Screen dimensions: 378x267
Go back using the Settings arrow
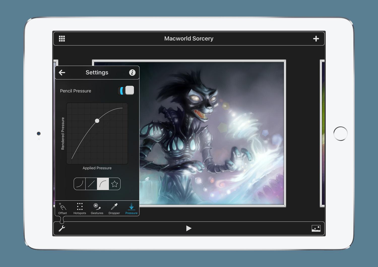coord(62,73)
